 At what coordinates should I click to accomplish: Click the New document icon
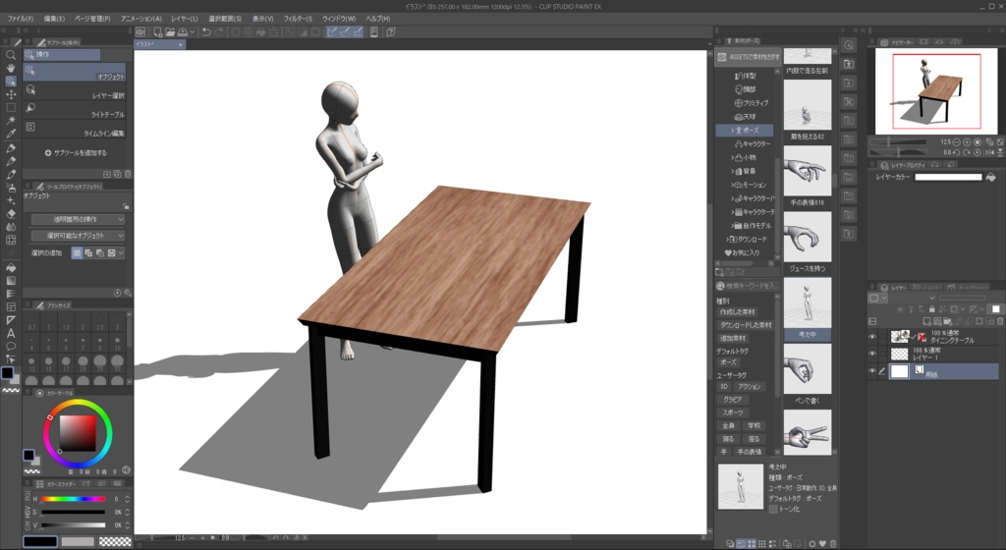158,31
